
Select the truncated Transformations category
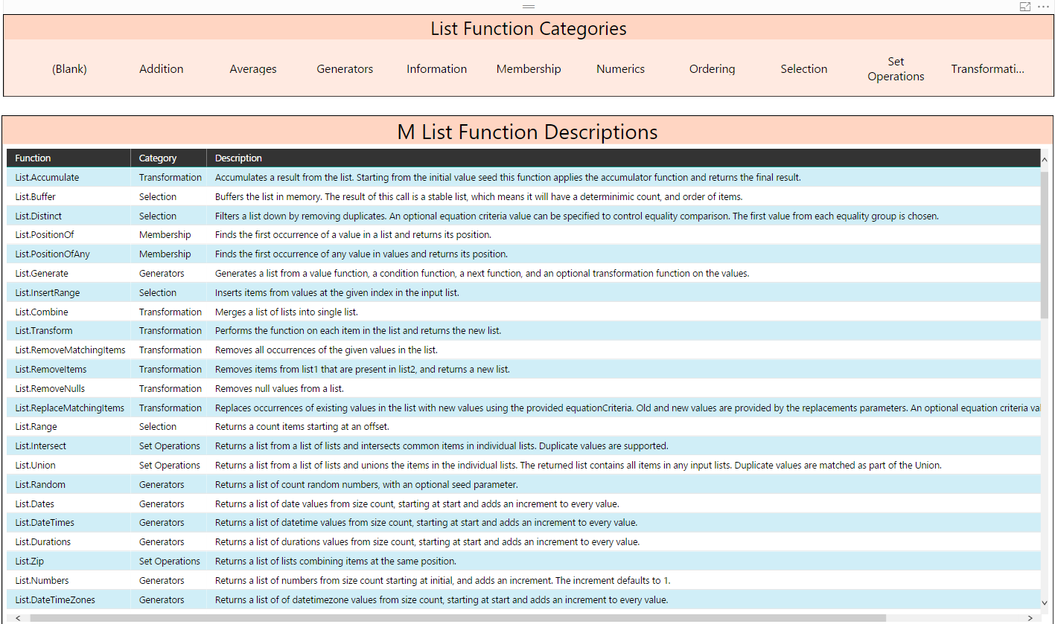[988, 68]
